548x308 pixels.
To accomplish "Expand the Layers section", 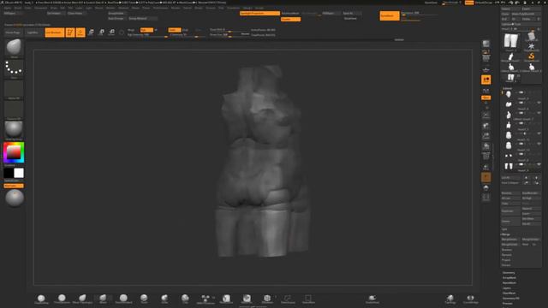I will click(507, 288).
